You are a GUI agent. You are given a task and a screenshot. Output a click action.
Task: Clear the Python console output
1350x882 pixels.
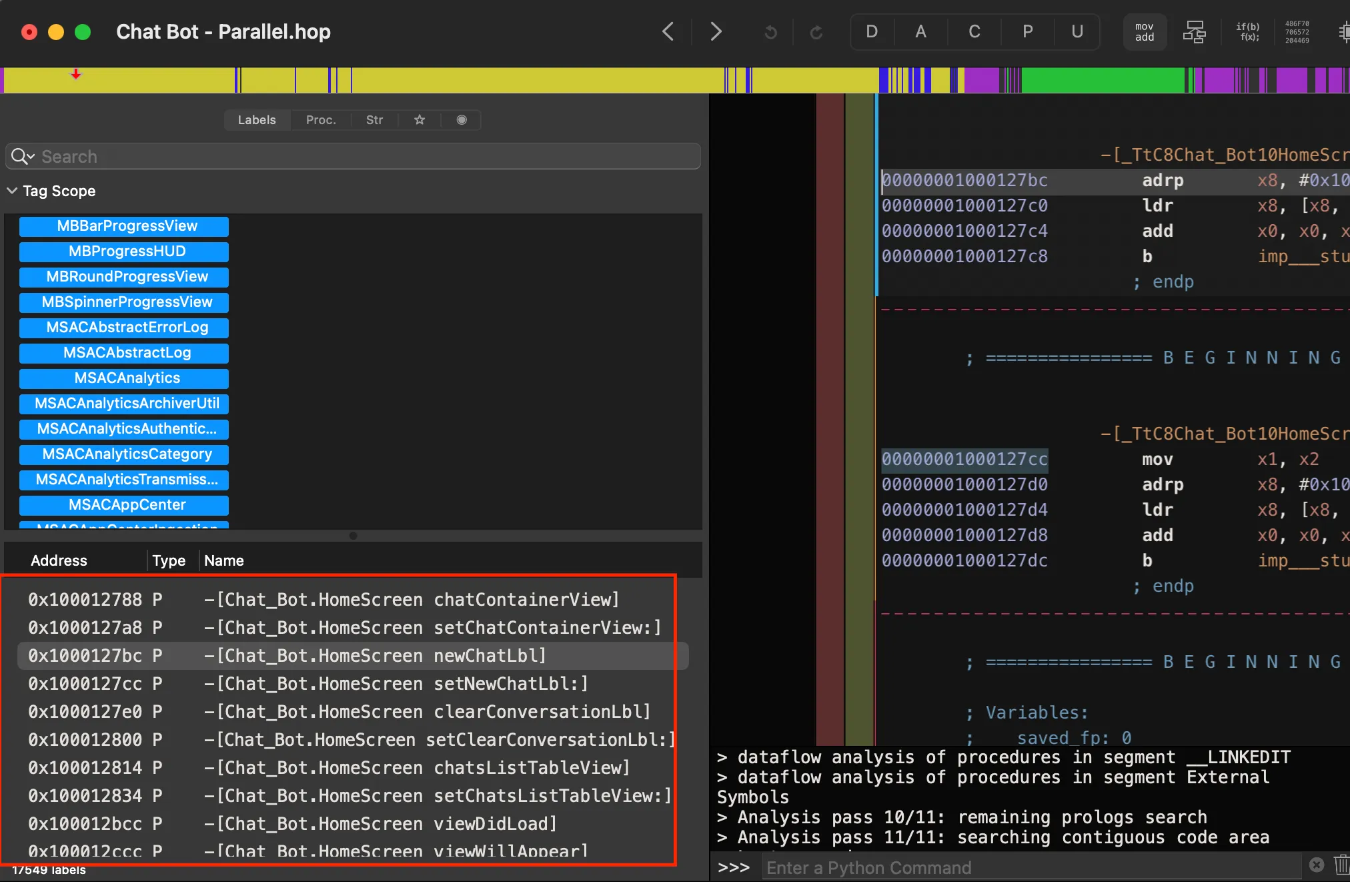pyautogui.click(x=1341, y=865)
